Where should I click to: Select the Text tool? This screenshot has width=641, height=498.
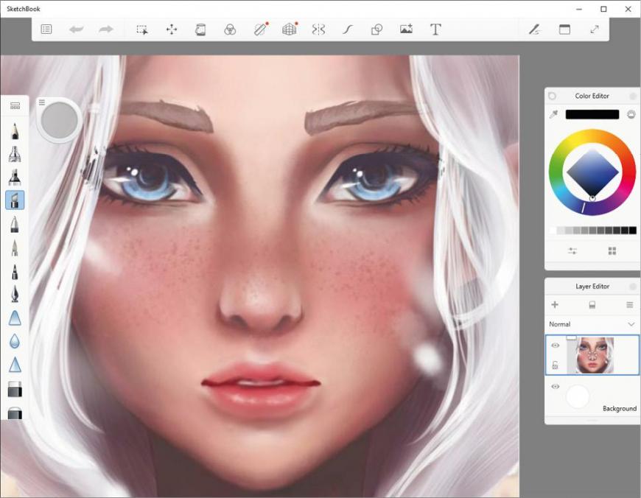(x=435, y=29)
